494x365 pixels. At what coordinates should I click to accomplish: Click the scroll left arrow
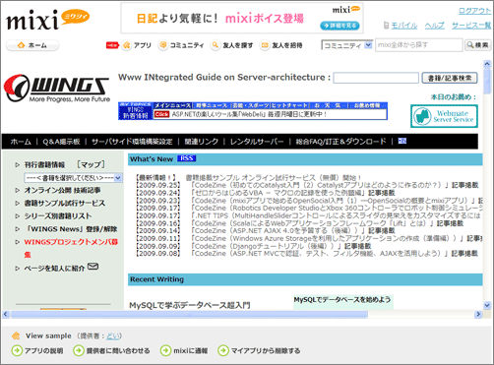(x=6, y=315)
